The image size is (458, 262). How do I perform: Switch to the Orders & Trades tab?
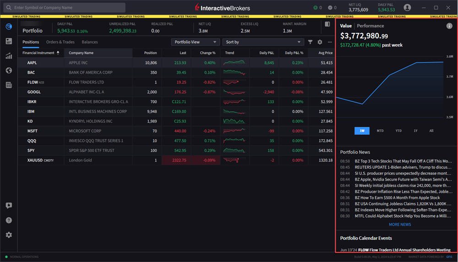(x=60, y=42)
